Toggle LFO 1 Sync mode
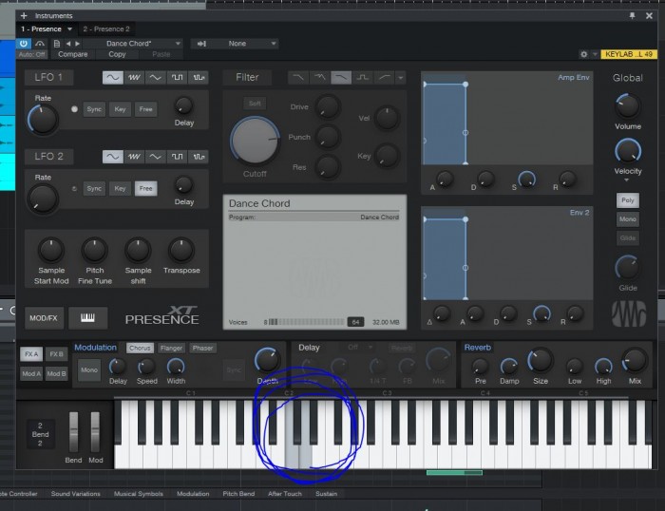The width and height of the screenshot is (665, 511). [94, 109]
